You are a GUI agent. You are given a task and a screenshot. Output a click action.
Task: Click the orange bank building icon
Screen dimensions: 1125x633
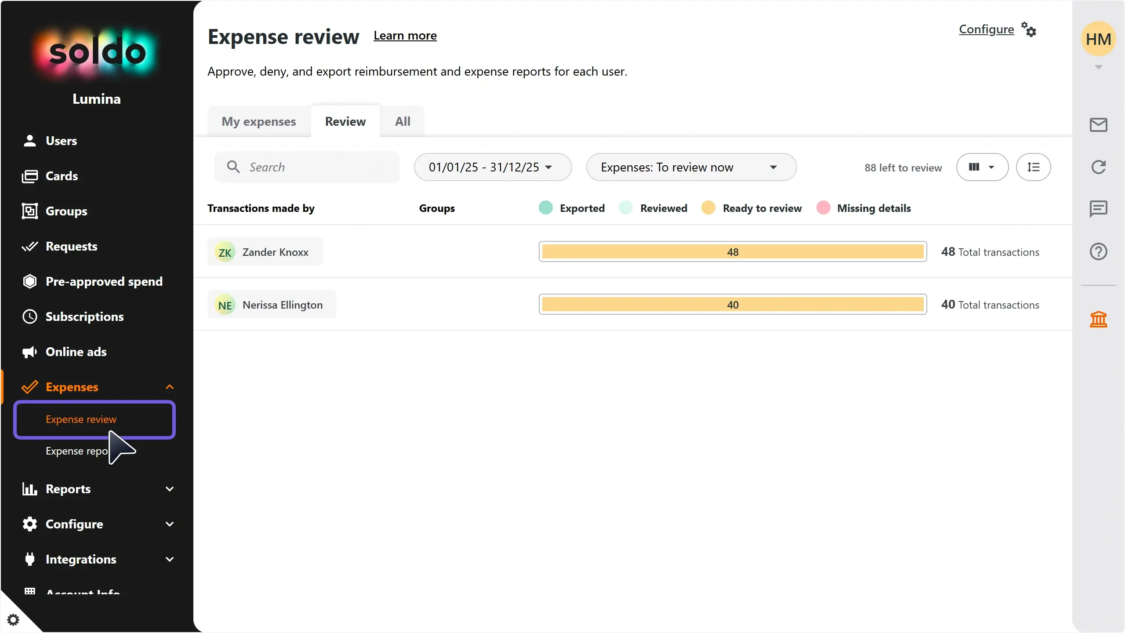coord(1098,319)
